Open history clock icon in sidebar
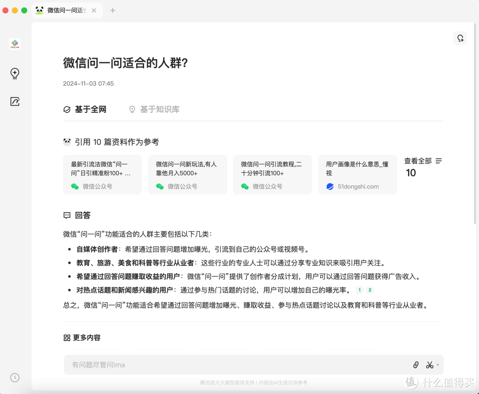 pyautogui.click(x=15, y=378)
